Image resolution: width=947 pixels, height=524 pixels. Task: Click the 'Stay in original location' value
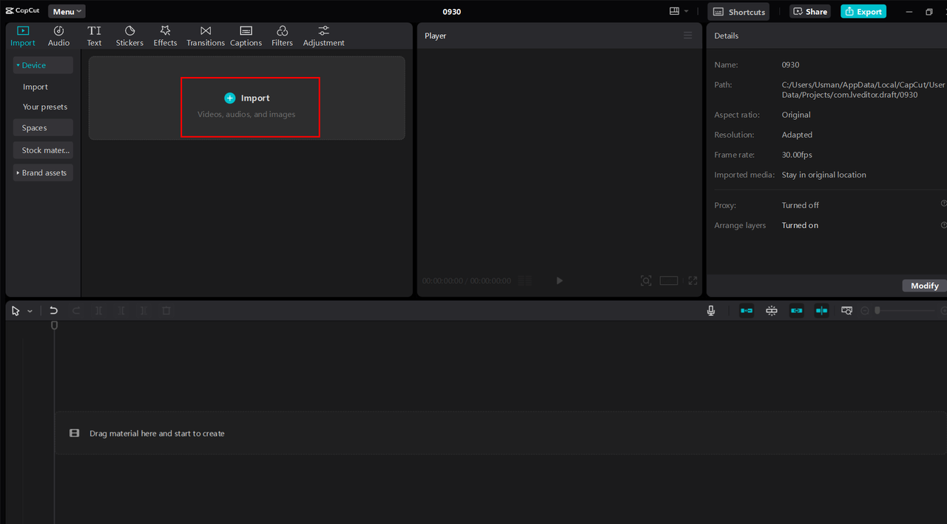pyautogui.click(x=823, y=175)
